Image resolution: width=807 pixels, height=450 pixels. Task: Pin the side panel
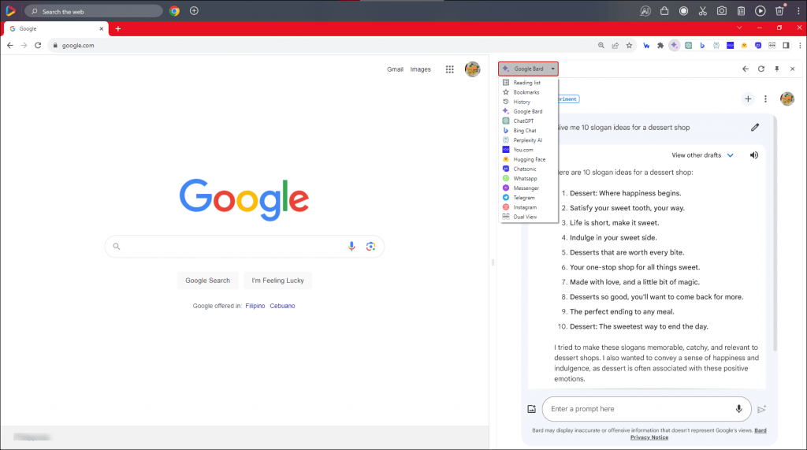(776, 69)
